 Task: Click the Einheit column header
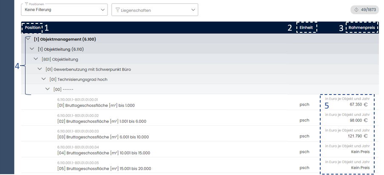[x=306, y=28]
